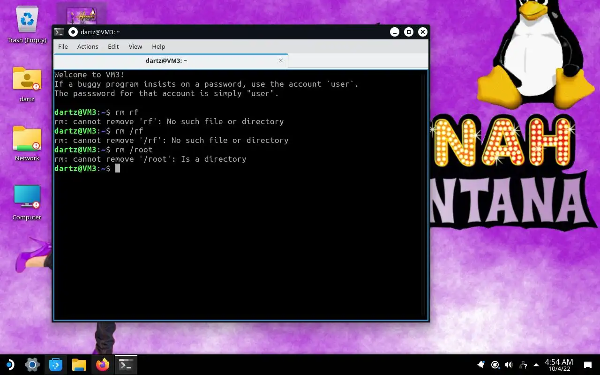Maximize the Konsole window

point(409,32)
